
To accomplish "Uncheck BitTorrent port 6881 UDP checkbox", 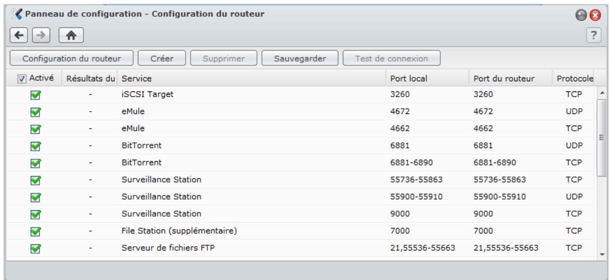I will pyautogui.click(x=35, y=146).
